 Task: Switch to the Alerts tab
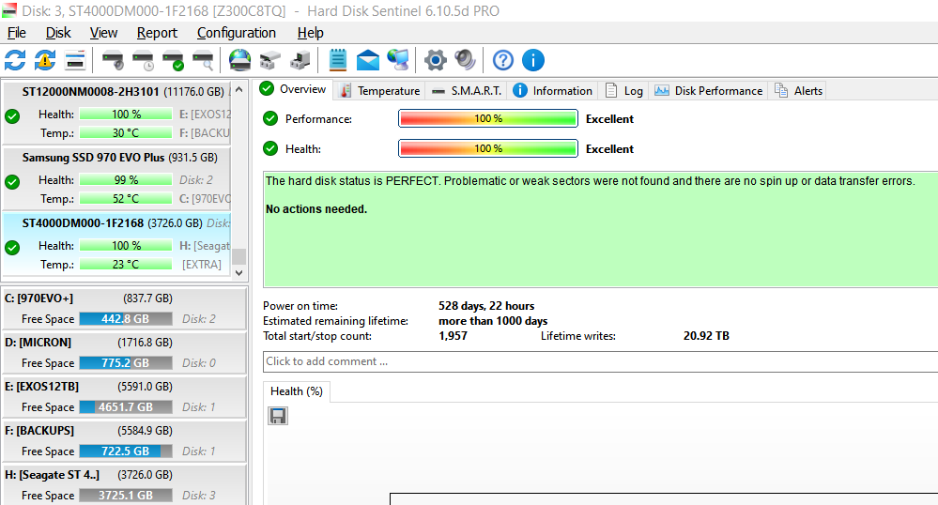click(x=798, y=90)
